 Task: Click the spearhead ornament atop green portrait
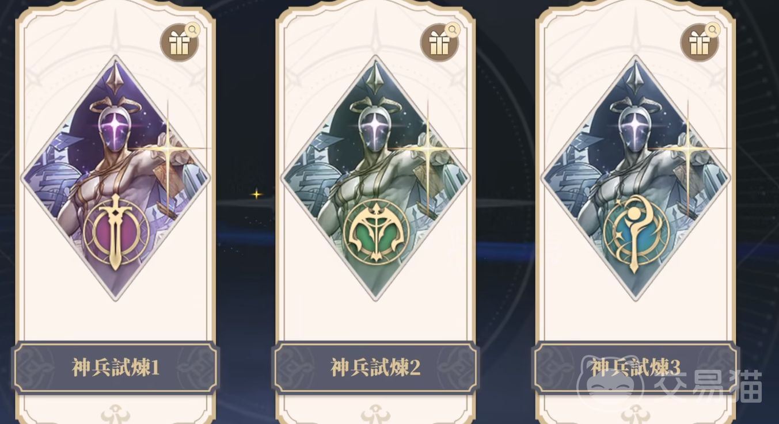tap(376, 78)
